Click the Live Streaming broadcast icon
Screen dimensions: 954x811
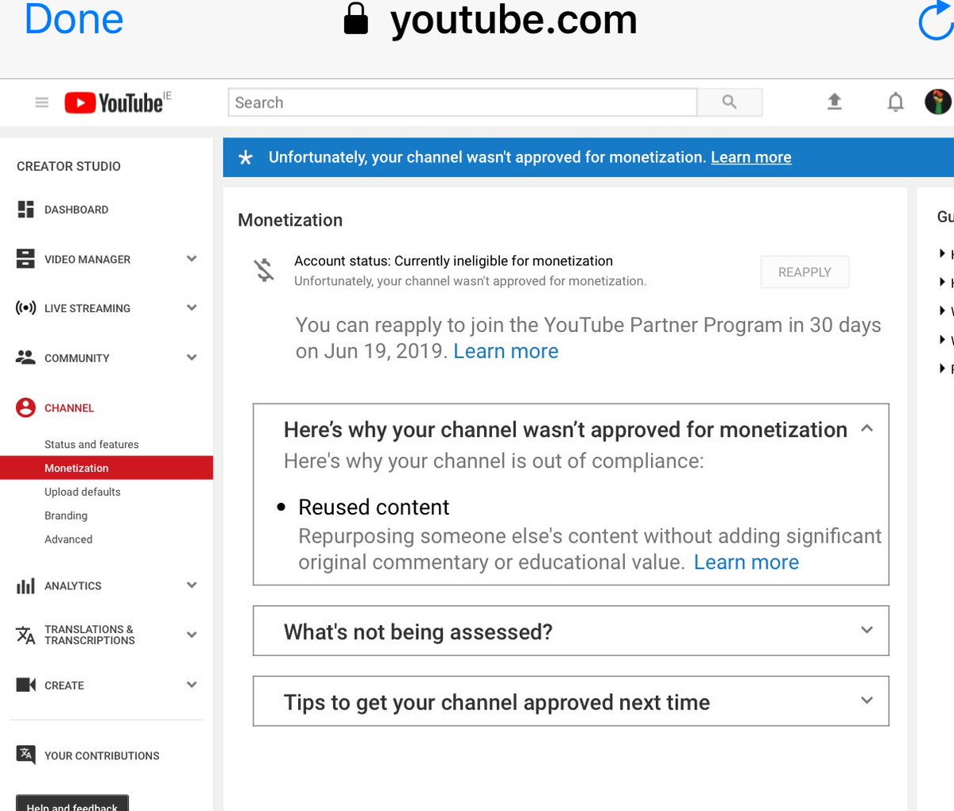tap(25, 308)
